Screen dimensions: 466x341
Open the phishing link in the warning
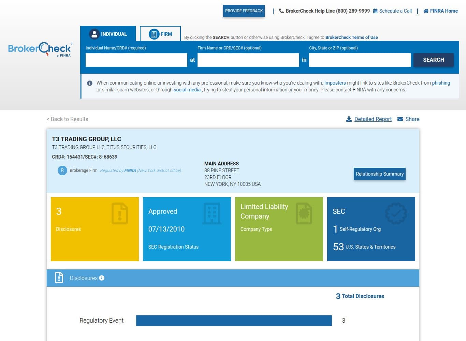tap(441, 83)
